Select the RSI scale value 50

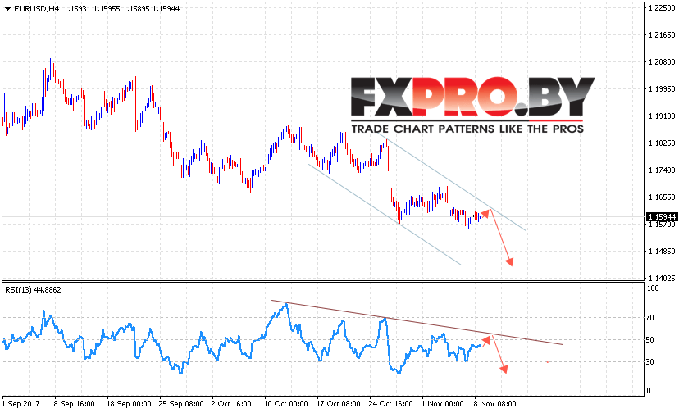[x=650, y=340]
